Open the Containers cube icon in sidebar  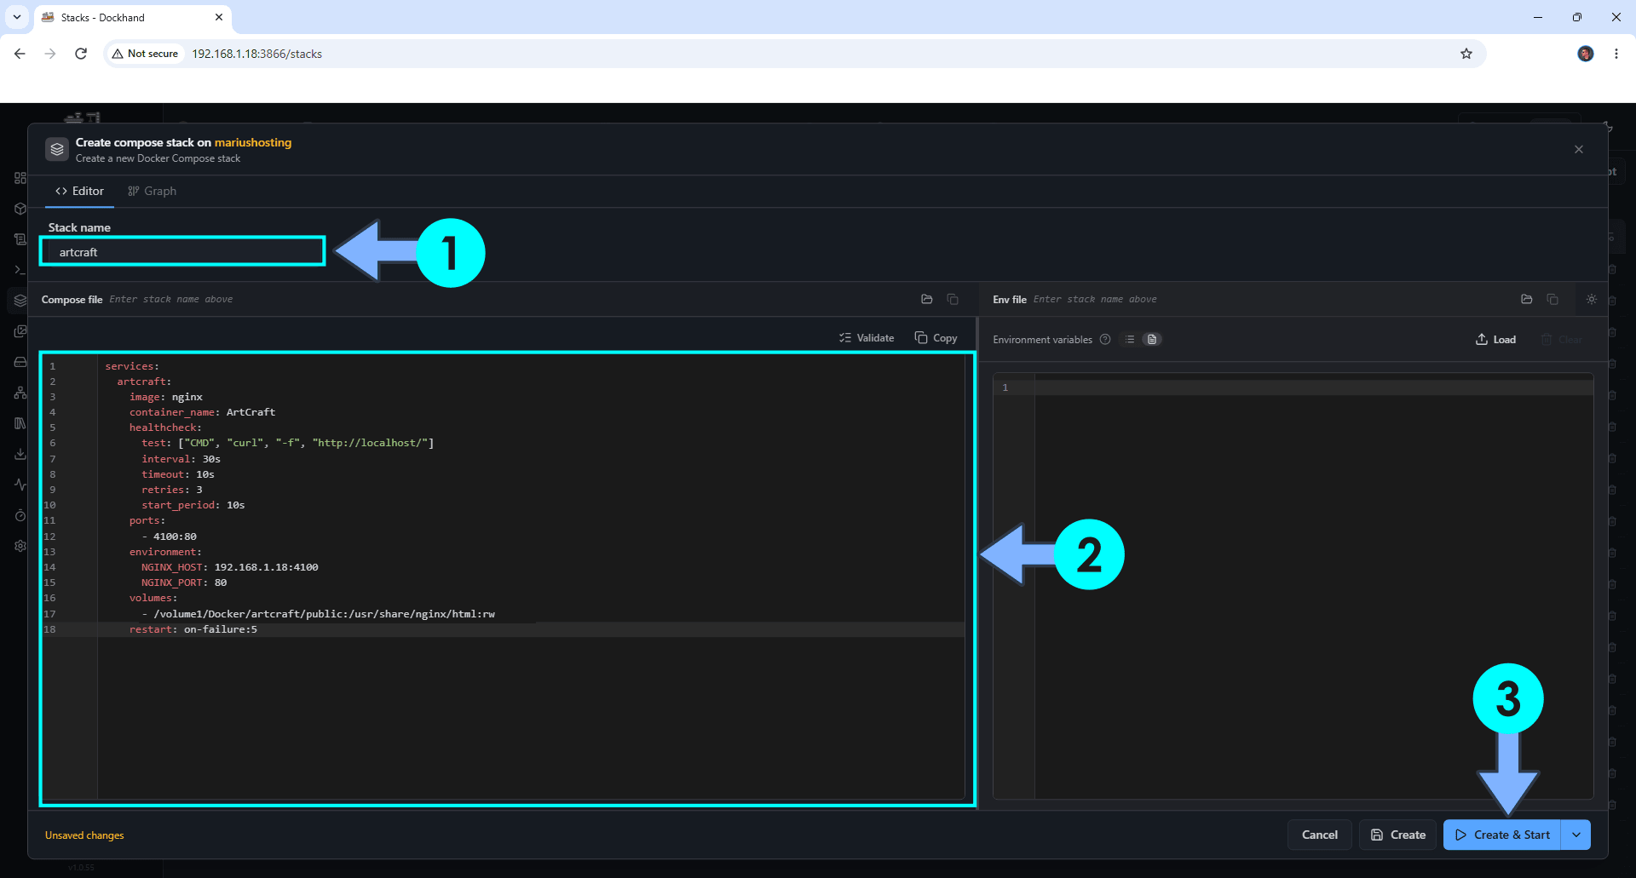(20, 209)
